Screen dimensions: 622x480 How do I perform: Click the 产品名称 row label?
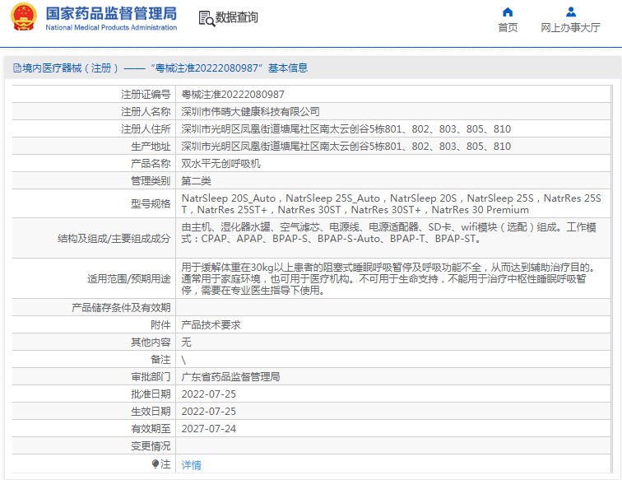point(151,164)
